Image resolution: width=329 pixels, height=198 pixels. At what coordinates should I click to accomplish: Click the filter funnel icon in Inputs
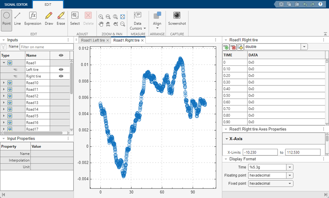pos(3,47)
